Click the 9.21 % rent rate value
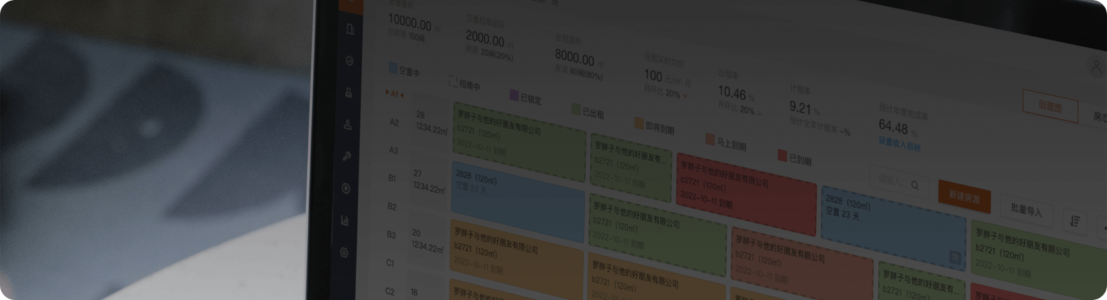This screenshot has height=300, width=1107. click(x=804, y=108)
